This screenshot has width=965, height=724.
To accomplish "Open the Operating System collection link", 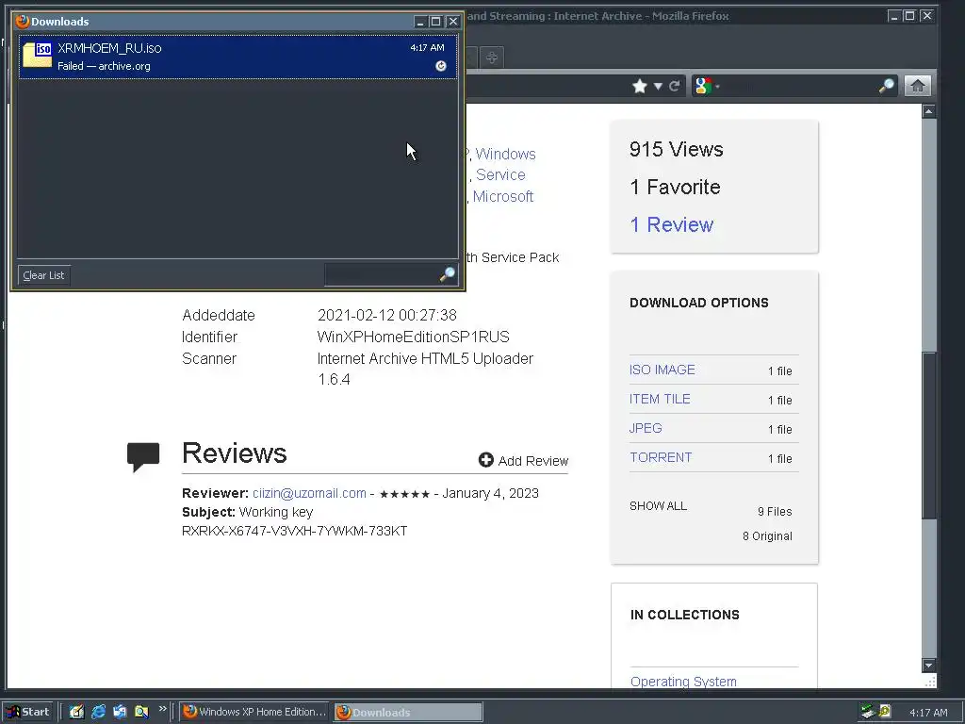I will click(x=683, y=682).
